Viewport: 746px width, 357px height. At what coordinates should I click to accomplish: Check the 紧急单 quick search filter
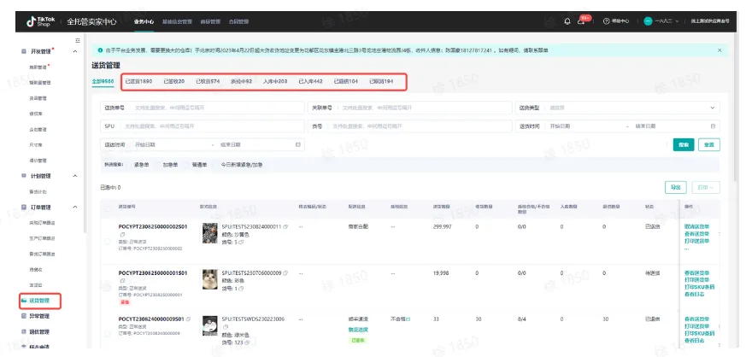tap(129, 165)
